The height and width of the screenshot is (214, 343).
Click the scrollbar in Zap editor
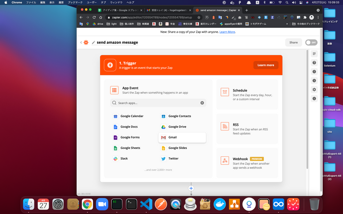pos(307,109)
